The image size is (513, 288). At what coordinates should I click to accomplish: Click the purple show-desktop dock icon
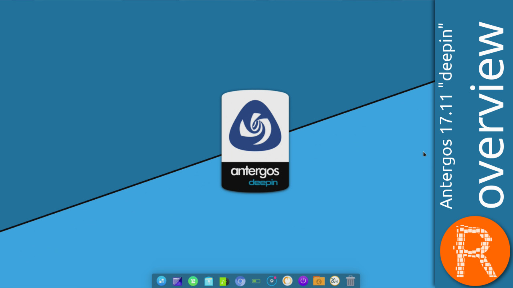(x=178, y=281)
